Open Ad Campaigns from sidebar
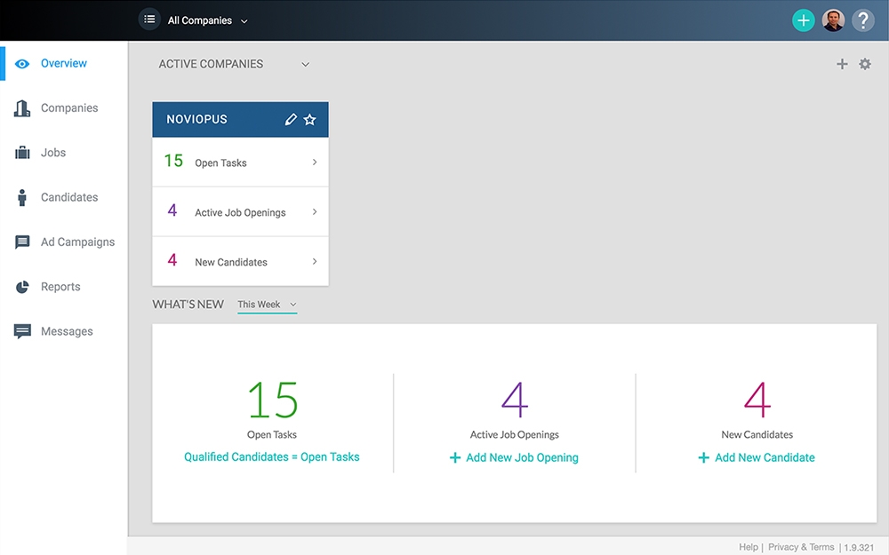889x555 pixels. (77, 242)
